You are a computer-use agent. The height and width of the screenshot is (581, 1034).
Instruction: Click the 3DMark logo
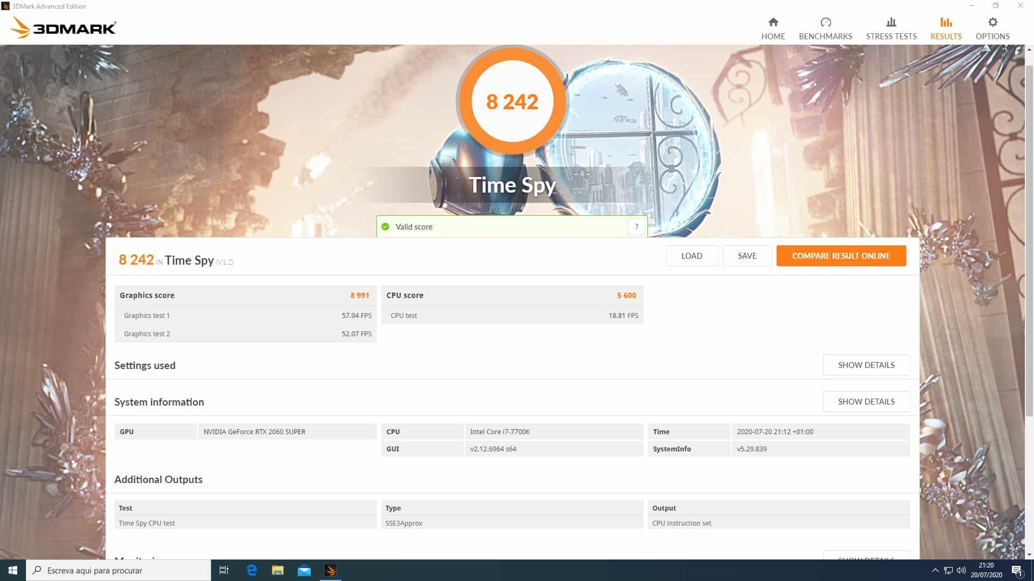tap(63, 27)
